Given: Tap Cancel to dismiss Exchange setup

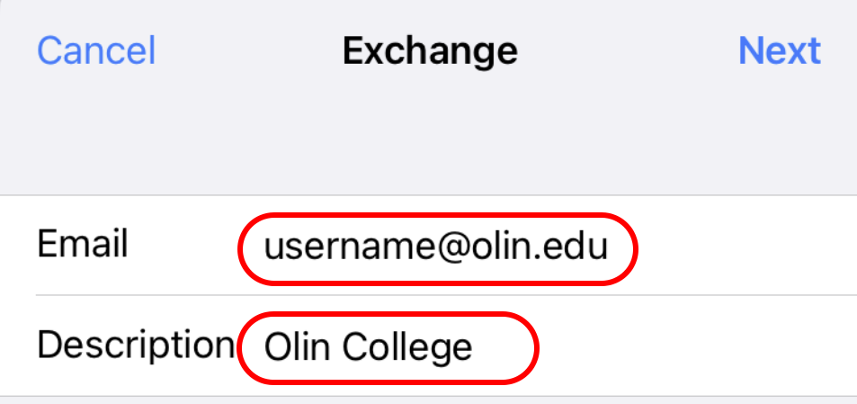Looking at the screenshot, I should point(96,50).
